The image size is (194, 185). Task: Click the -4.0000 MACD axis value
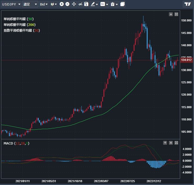186,172
